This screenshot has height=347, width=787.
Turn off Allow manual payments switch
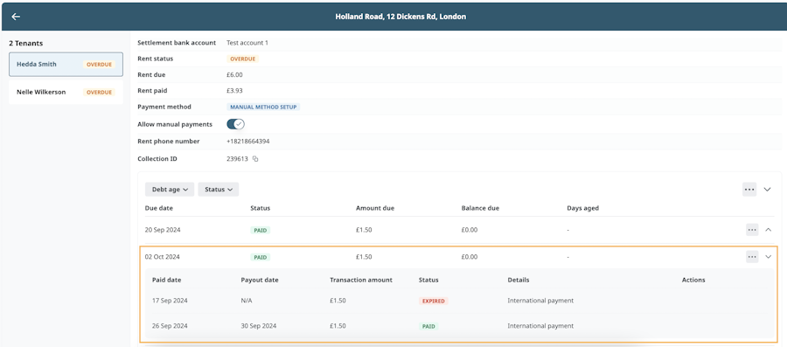coord(235,124)
